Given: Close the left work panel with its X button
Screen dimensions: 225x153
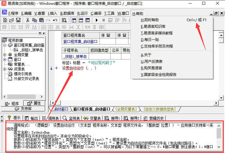Looking at the screenshot, I should pyautogui.click(x=44, y=33).
